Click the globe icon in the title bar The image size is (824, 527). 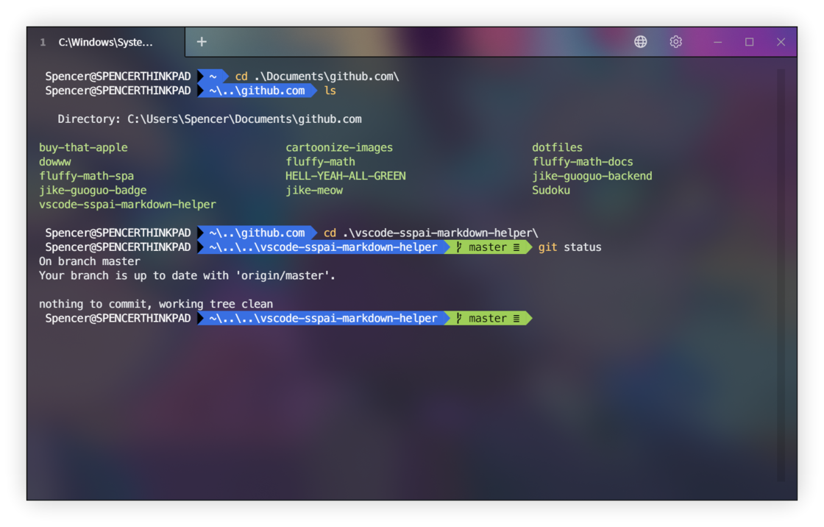tap(640, 42)
